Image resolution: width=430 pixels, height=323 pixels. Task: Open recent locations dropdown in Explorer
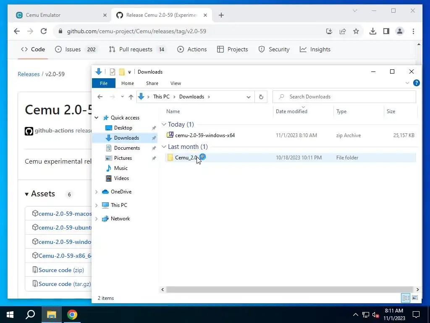pyautogui.click(x=122, y=97)
